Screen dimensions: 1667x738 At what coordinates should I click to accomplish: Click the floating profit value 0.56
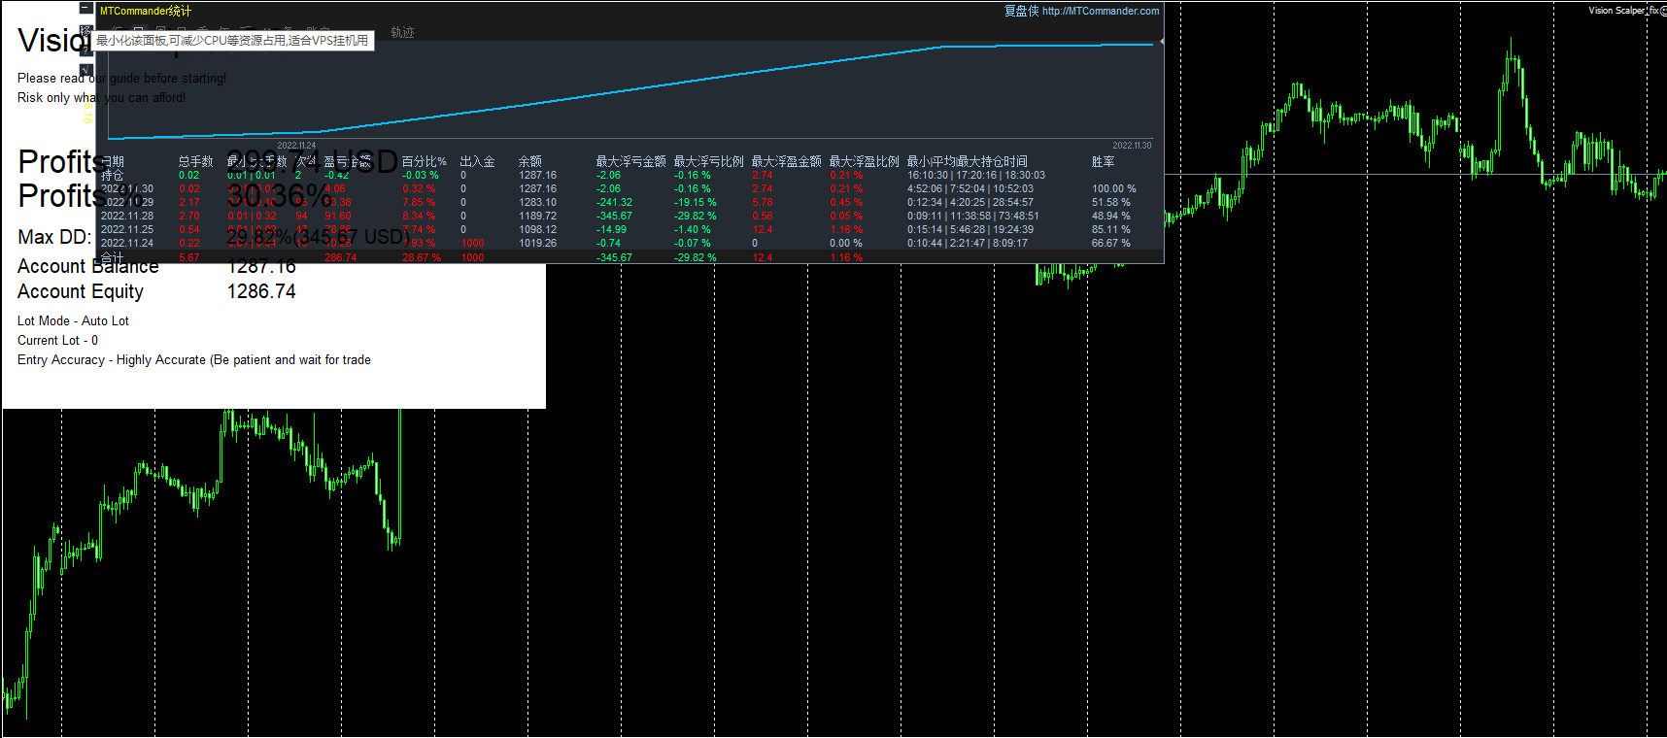763,216
